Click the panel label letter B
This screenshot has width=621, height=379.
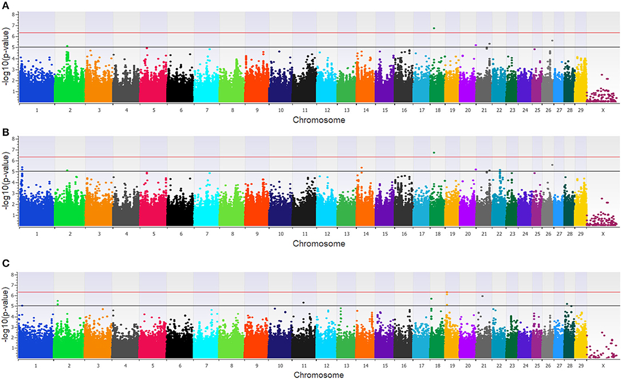(6, 132)
